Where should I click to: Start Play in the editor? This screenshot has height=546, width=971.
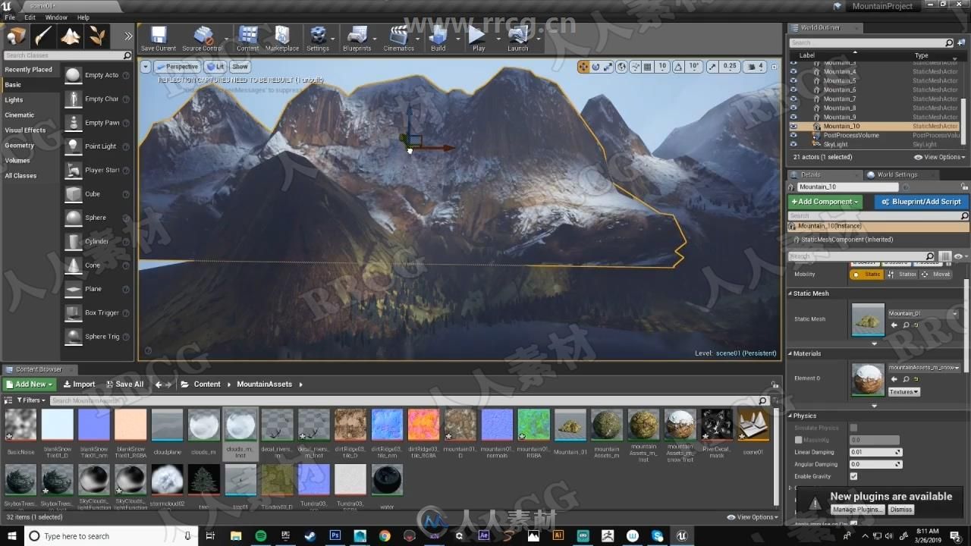pyautogui.click(x=478, y=38)
